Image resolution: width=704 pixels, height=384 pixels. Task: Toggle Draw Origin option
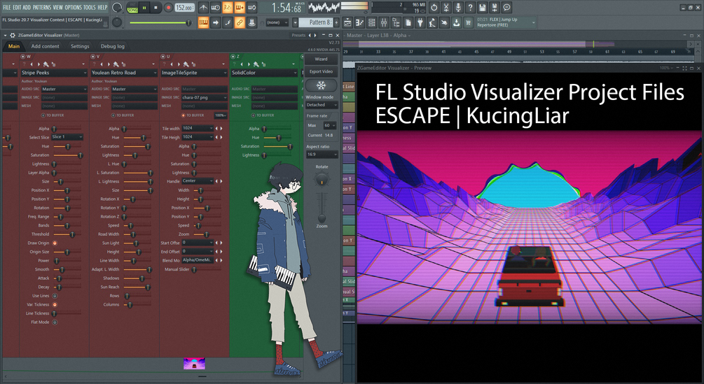click(x=55, y=243)
